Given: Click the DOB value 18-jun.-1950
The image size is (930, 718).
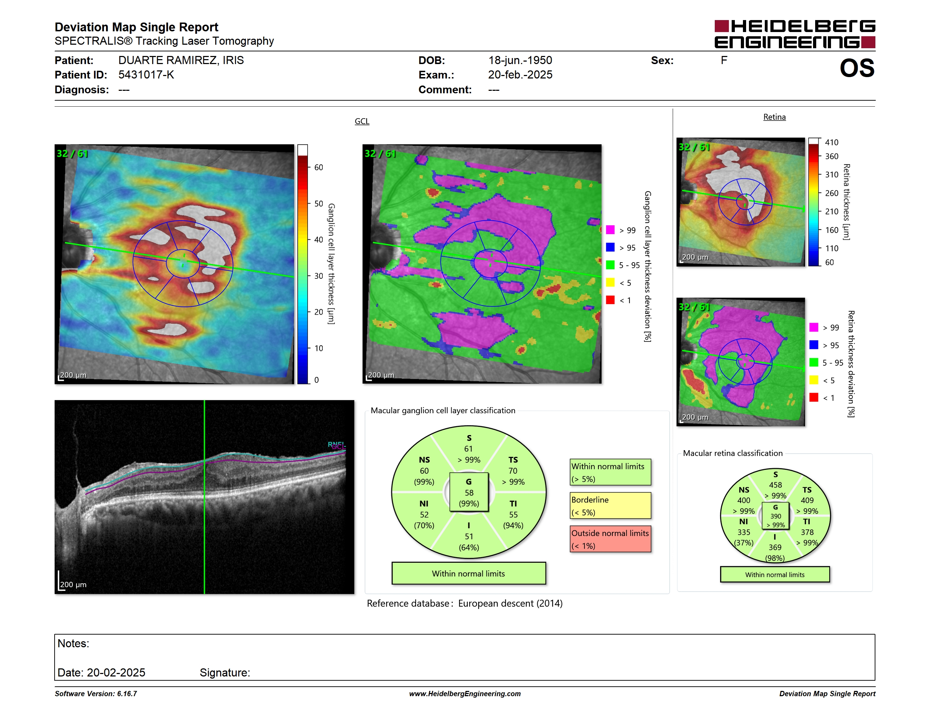Looking at the screenshot, I should (x=520, y=61).
